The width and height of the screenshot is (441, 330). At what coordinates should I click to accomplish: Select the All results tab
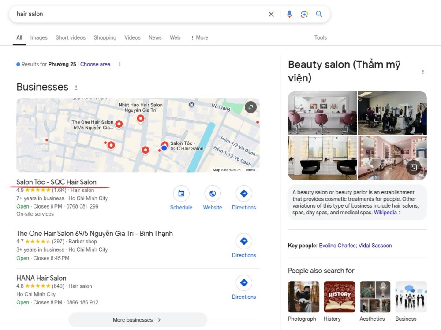(x=19, y=37)
